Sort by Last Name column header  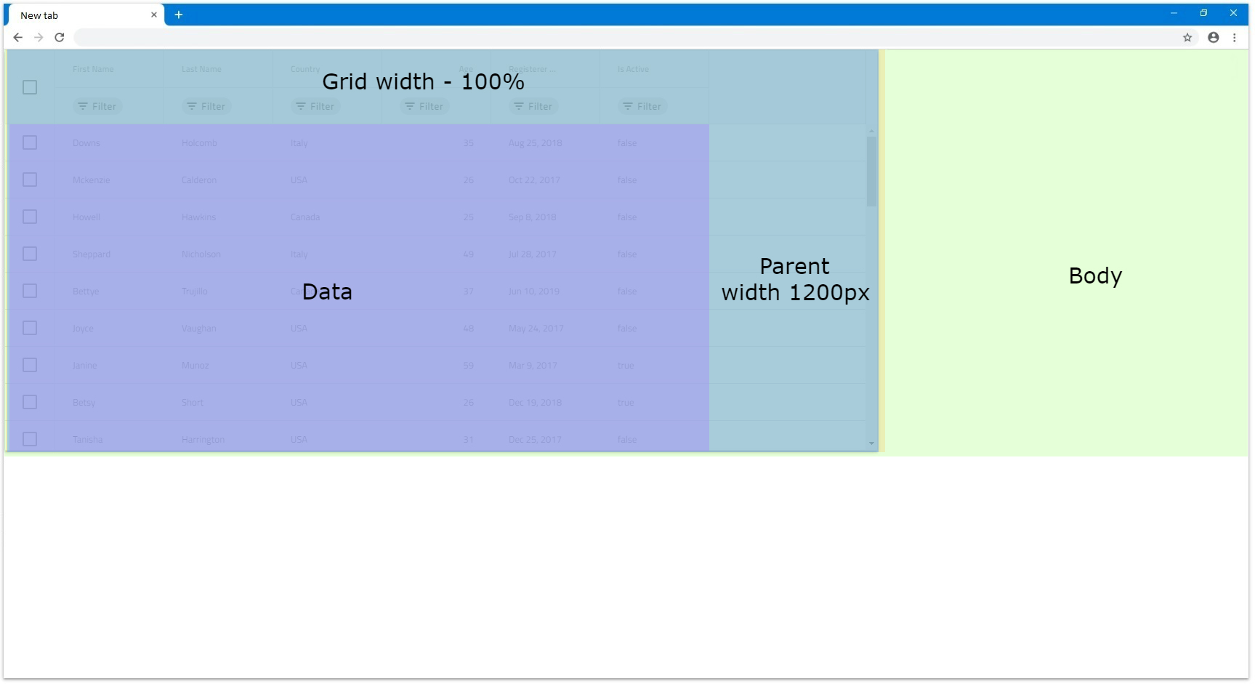201,69
